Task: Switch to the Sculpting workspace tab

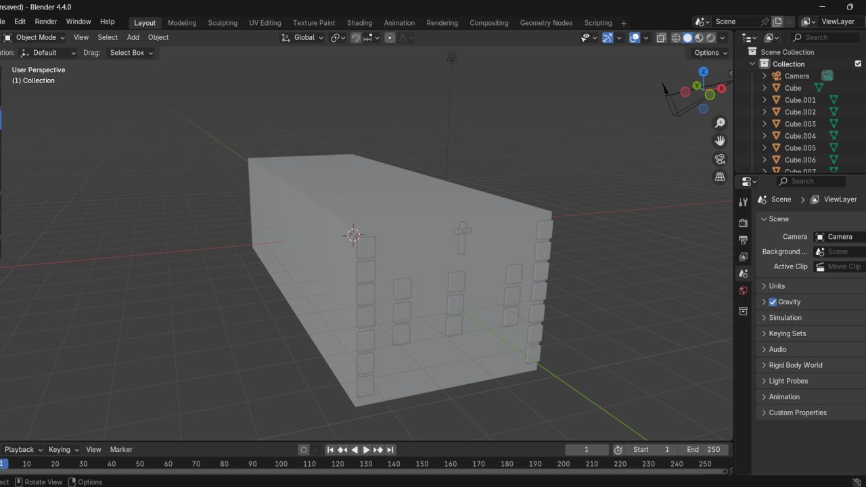Action: point(223,23)
